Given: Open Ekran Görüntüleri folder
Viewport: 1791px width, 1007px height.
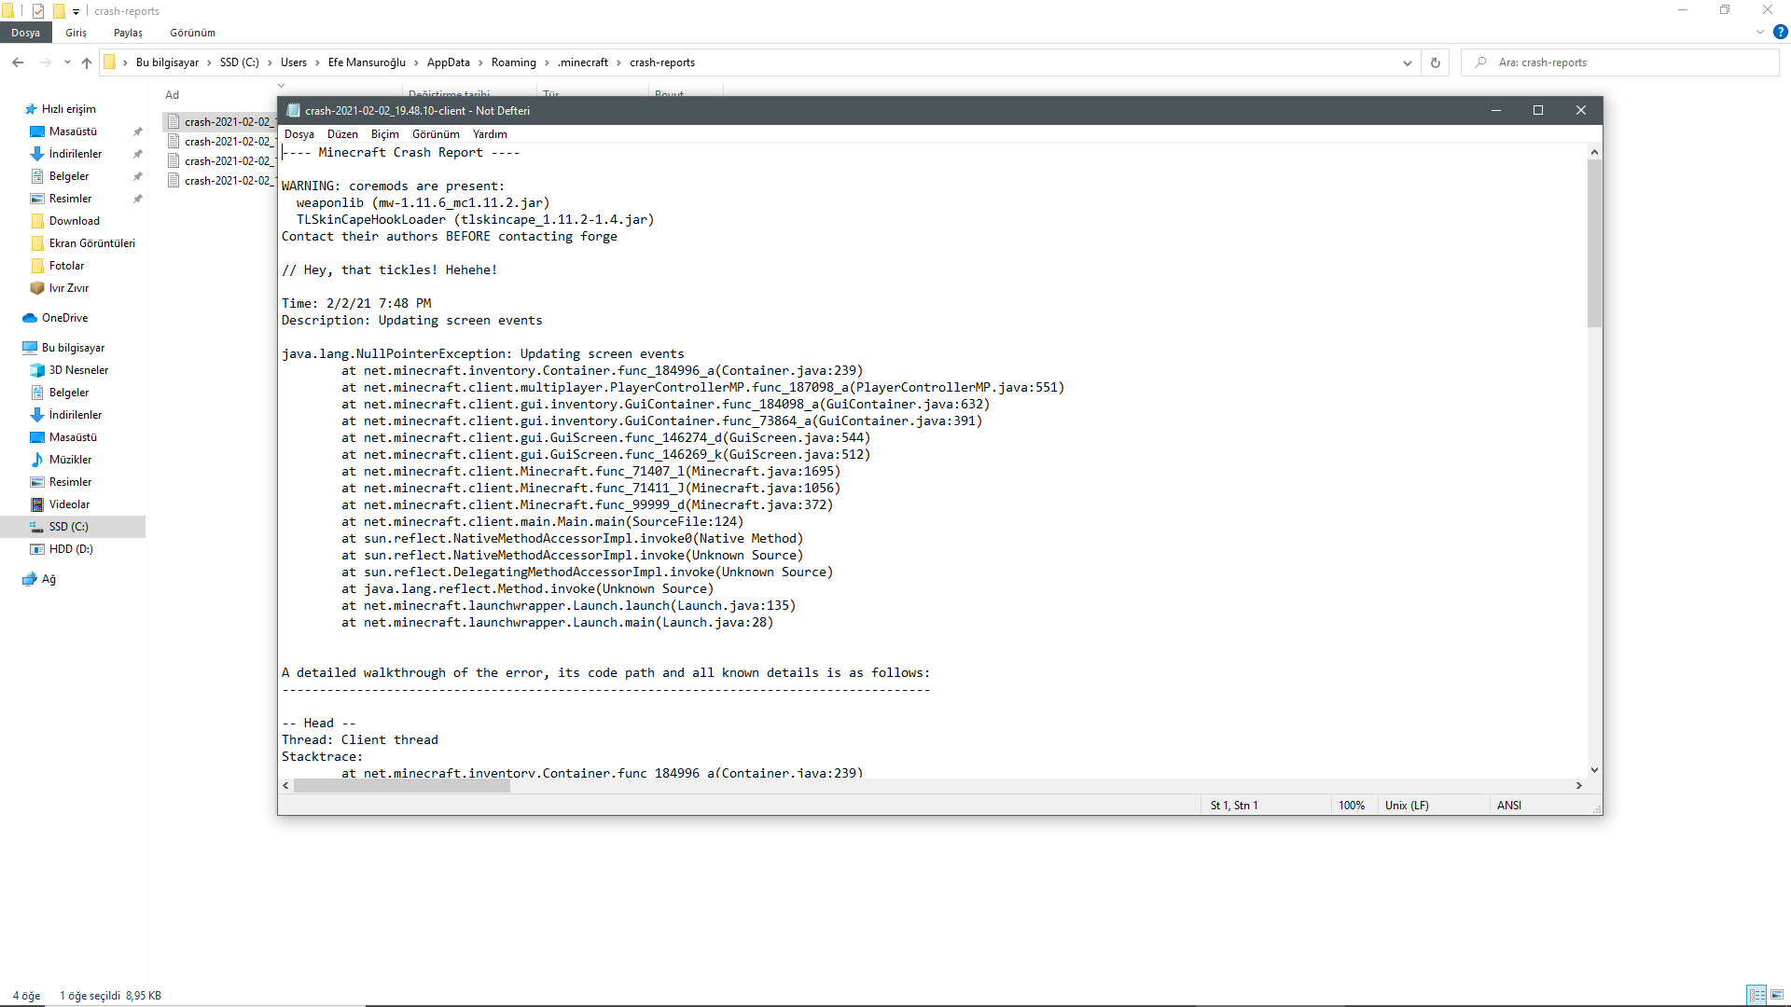Looking at the screenshot, I should click(x=91, y=243).
